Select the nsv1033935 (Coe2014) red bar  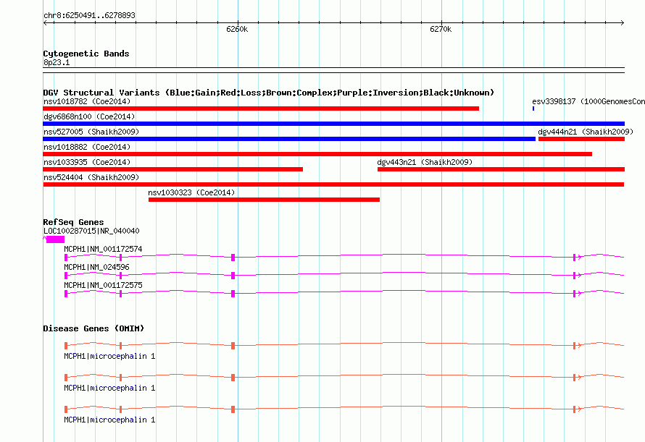click(172, 169)
